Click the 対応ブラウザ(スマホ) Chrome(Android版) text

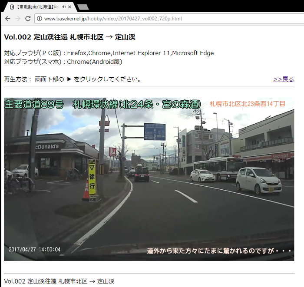[63, 62]
